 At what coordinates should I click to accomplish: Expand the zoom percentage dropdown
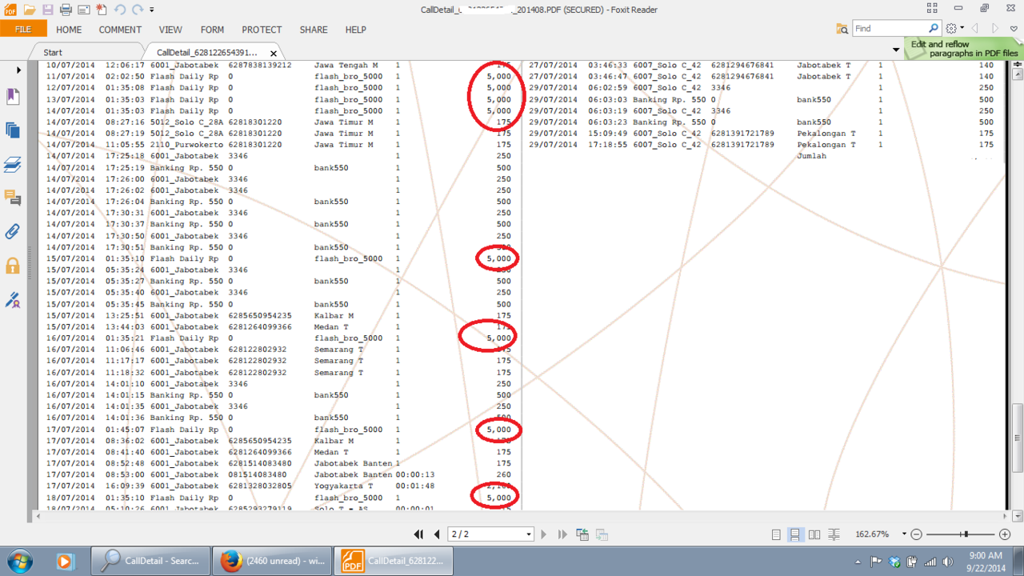[x=904, y=534]
